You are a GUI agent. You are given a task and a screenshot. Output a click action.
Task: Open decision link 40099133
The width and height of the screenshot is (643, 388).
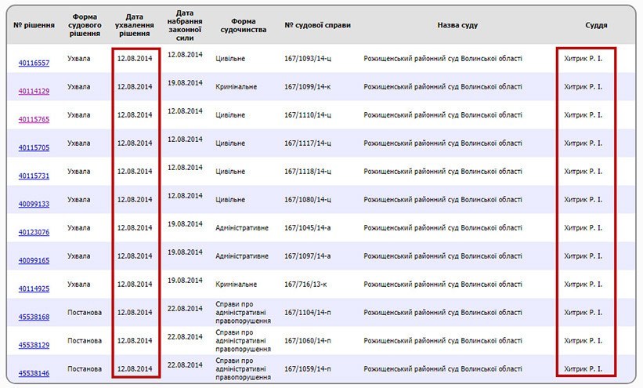[34, 204]
